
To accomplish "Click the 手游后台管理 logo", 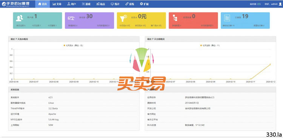I will (x=15, y=4).
